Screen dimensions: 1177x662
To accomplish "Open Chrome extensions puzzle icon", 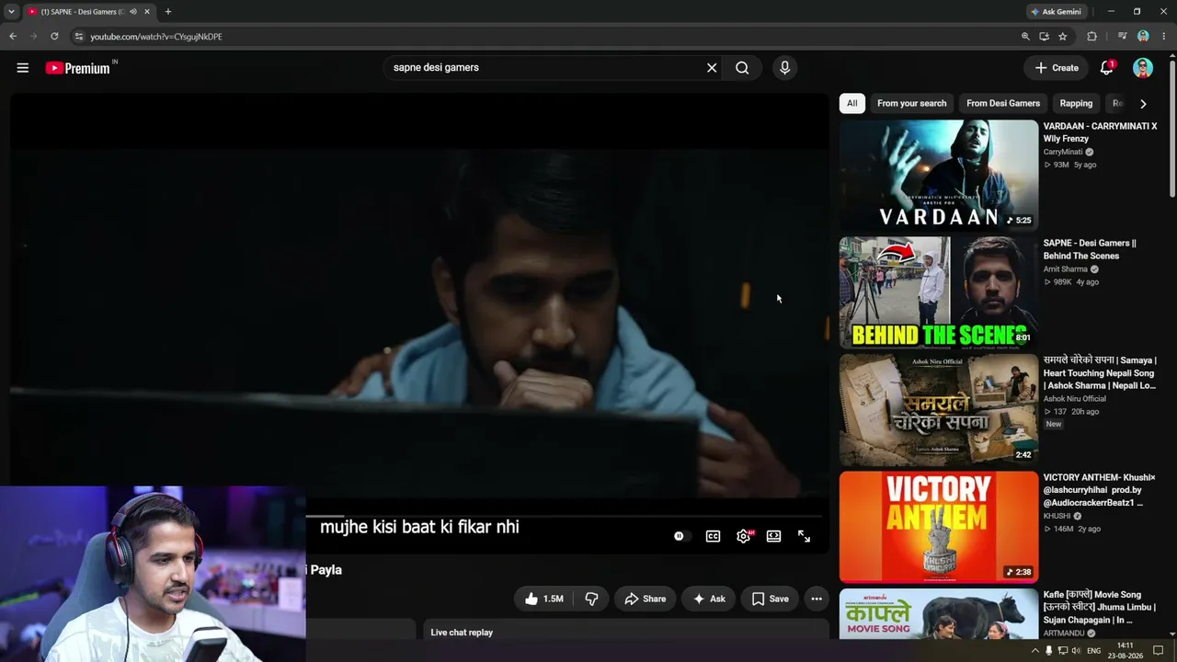I will pos(1092,37).
